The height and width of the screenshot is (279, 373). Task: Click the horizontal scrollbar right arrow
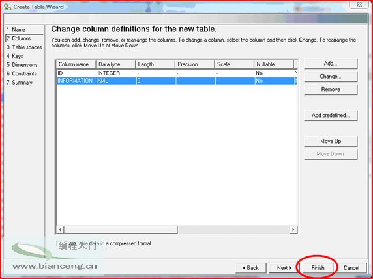[293, 230]
